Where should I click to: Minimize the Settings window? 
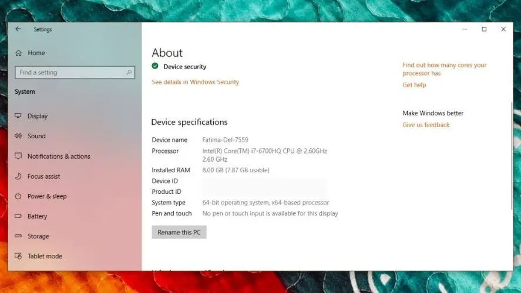pos(465,29)
